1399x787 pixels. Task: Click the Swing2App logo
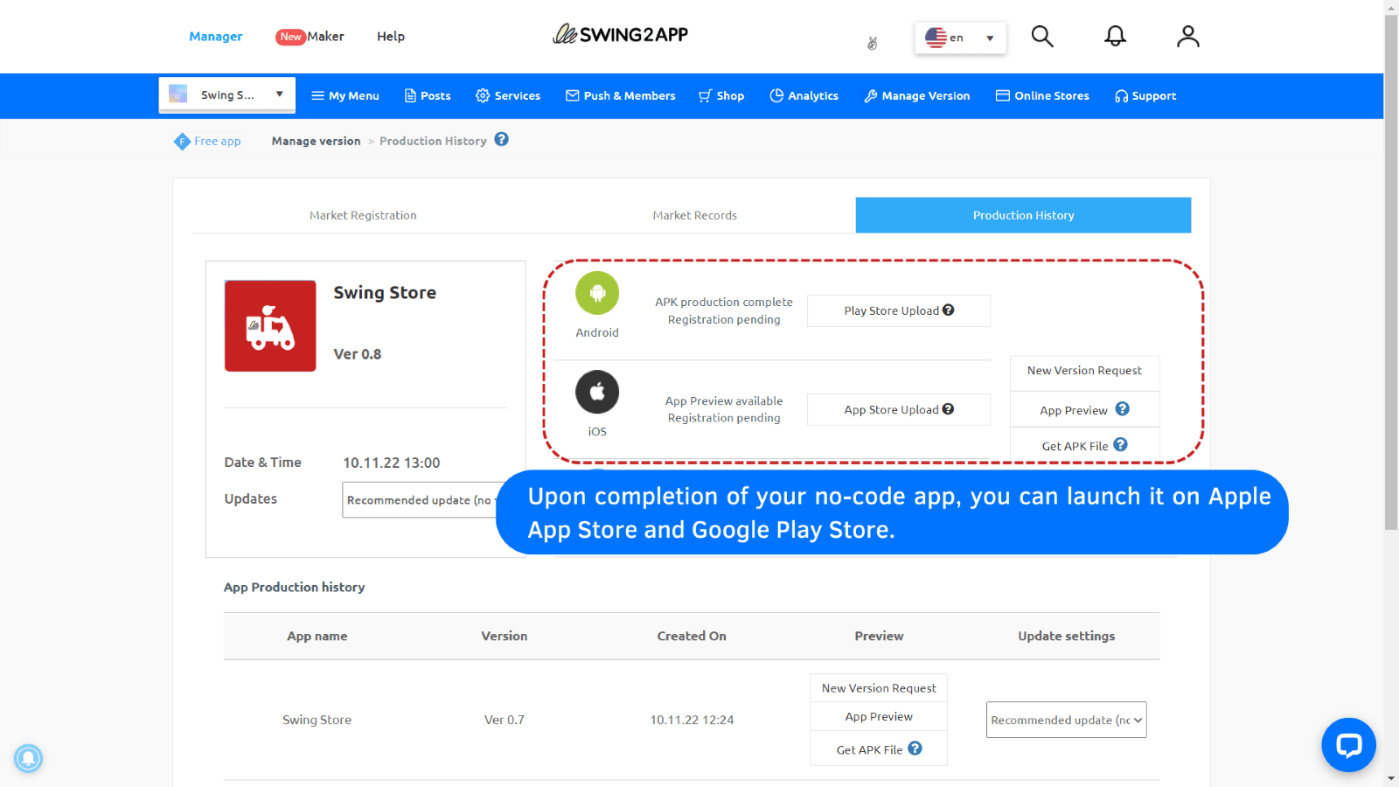click(620, 35)
